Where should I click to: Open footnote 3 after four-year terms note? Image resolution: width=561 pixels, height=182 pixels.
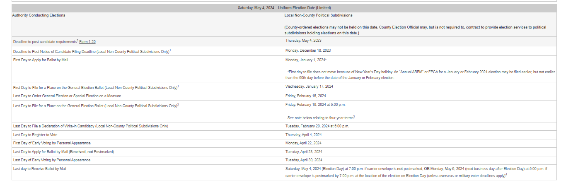[354, 117]
